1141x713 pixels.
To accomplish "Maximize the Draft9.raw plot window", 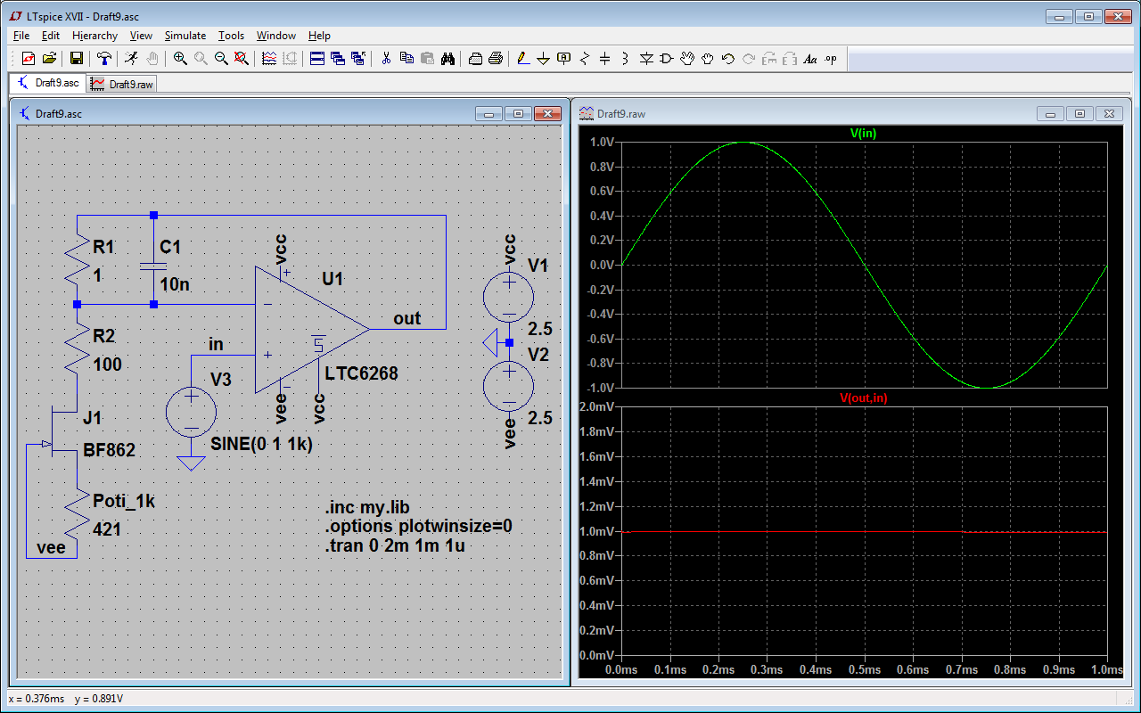I will 1079,114.
